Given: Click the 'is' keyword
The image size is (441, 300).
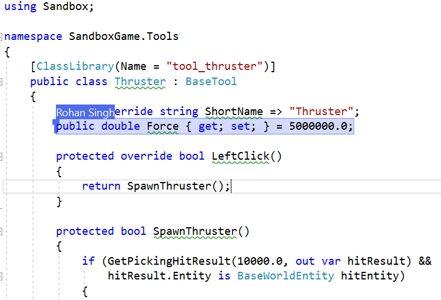Looking at the screenshot, I should point(224,276).
